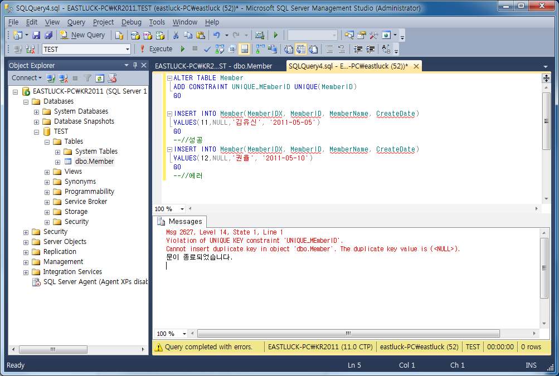Click the Execute button

coord(156,49)
